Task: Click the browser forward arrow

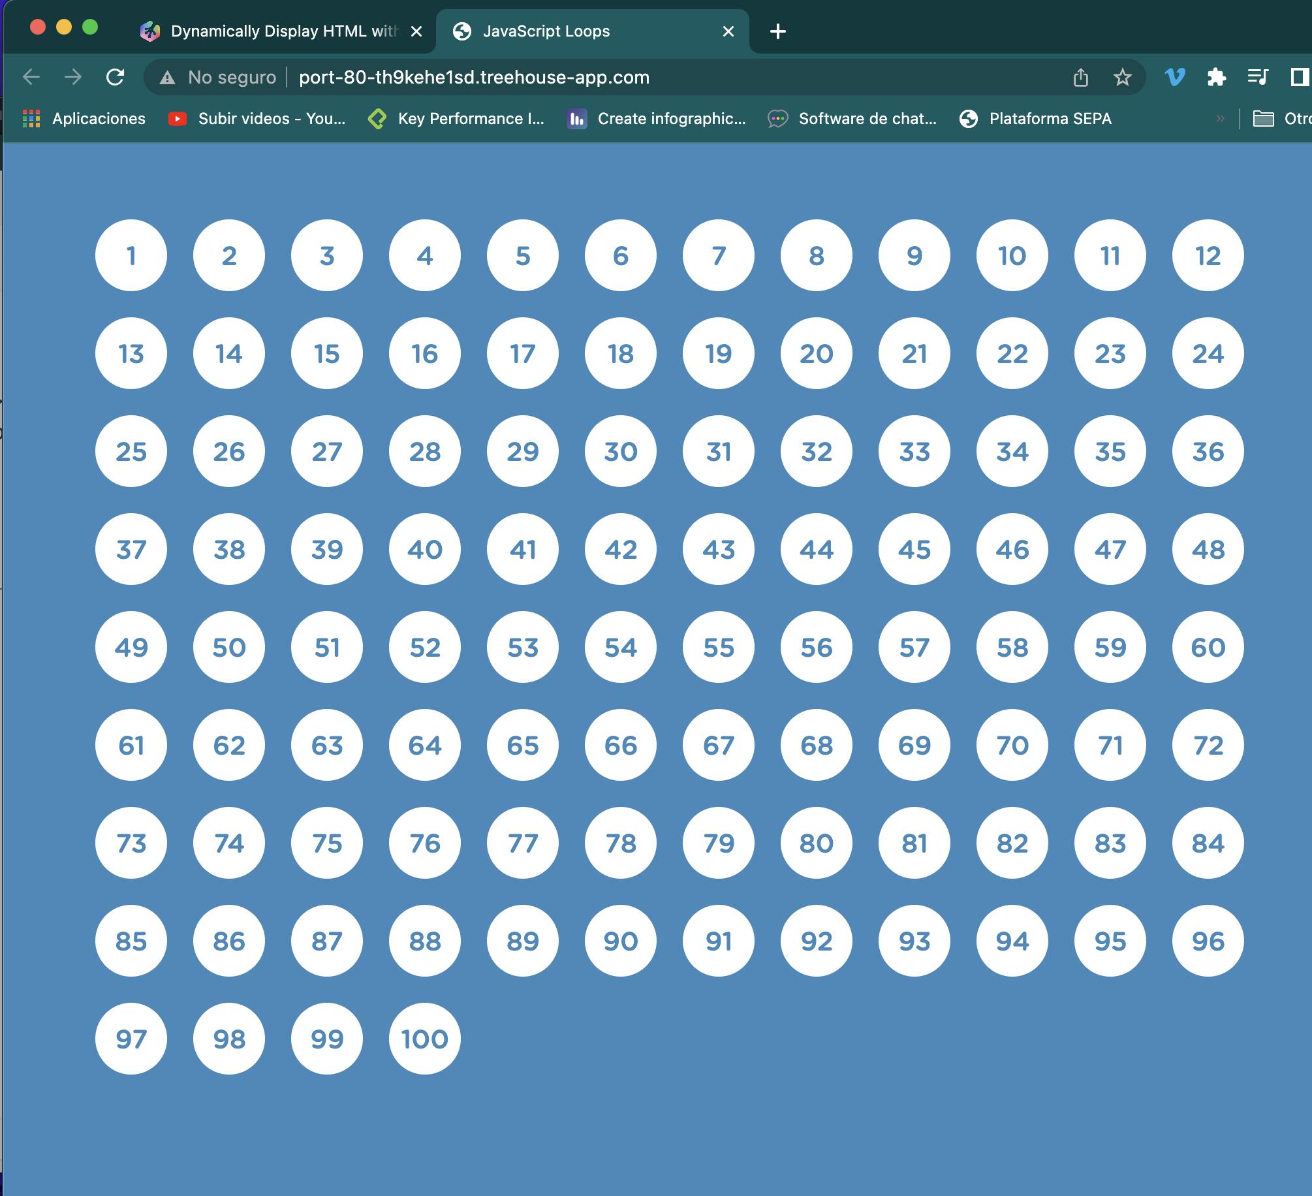Action: [73, 77]
